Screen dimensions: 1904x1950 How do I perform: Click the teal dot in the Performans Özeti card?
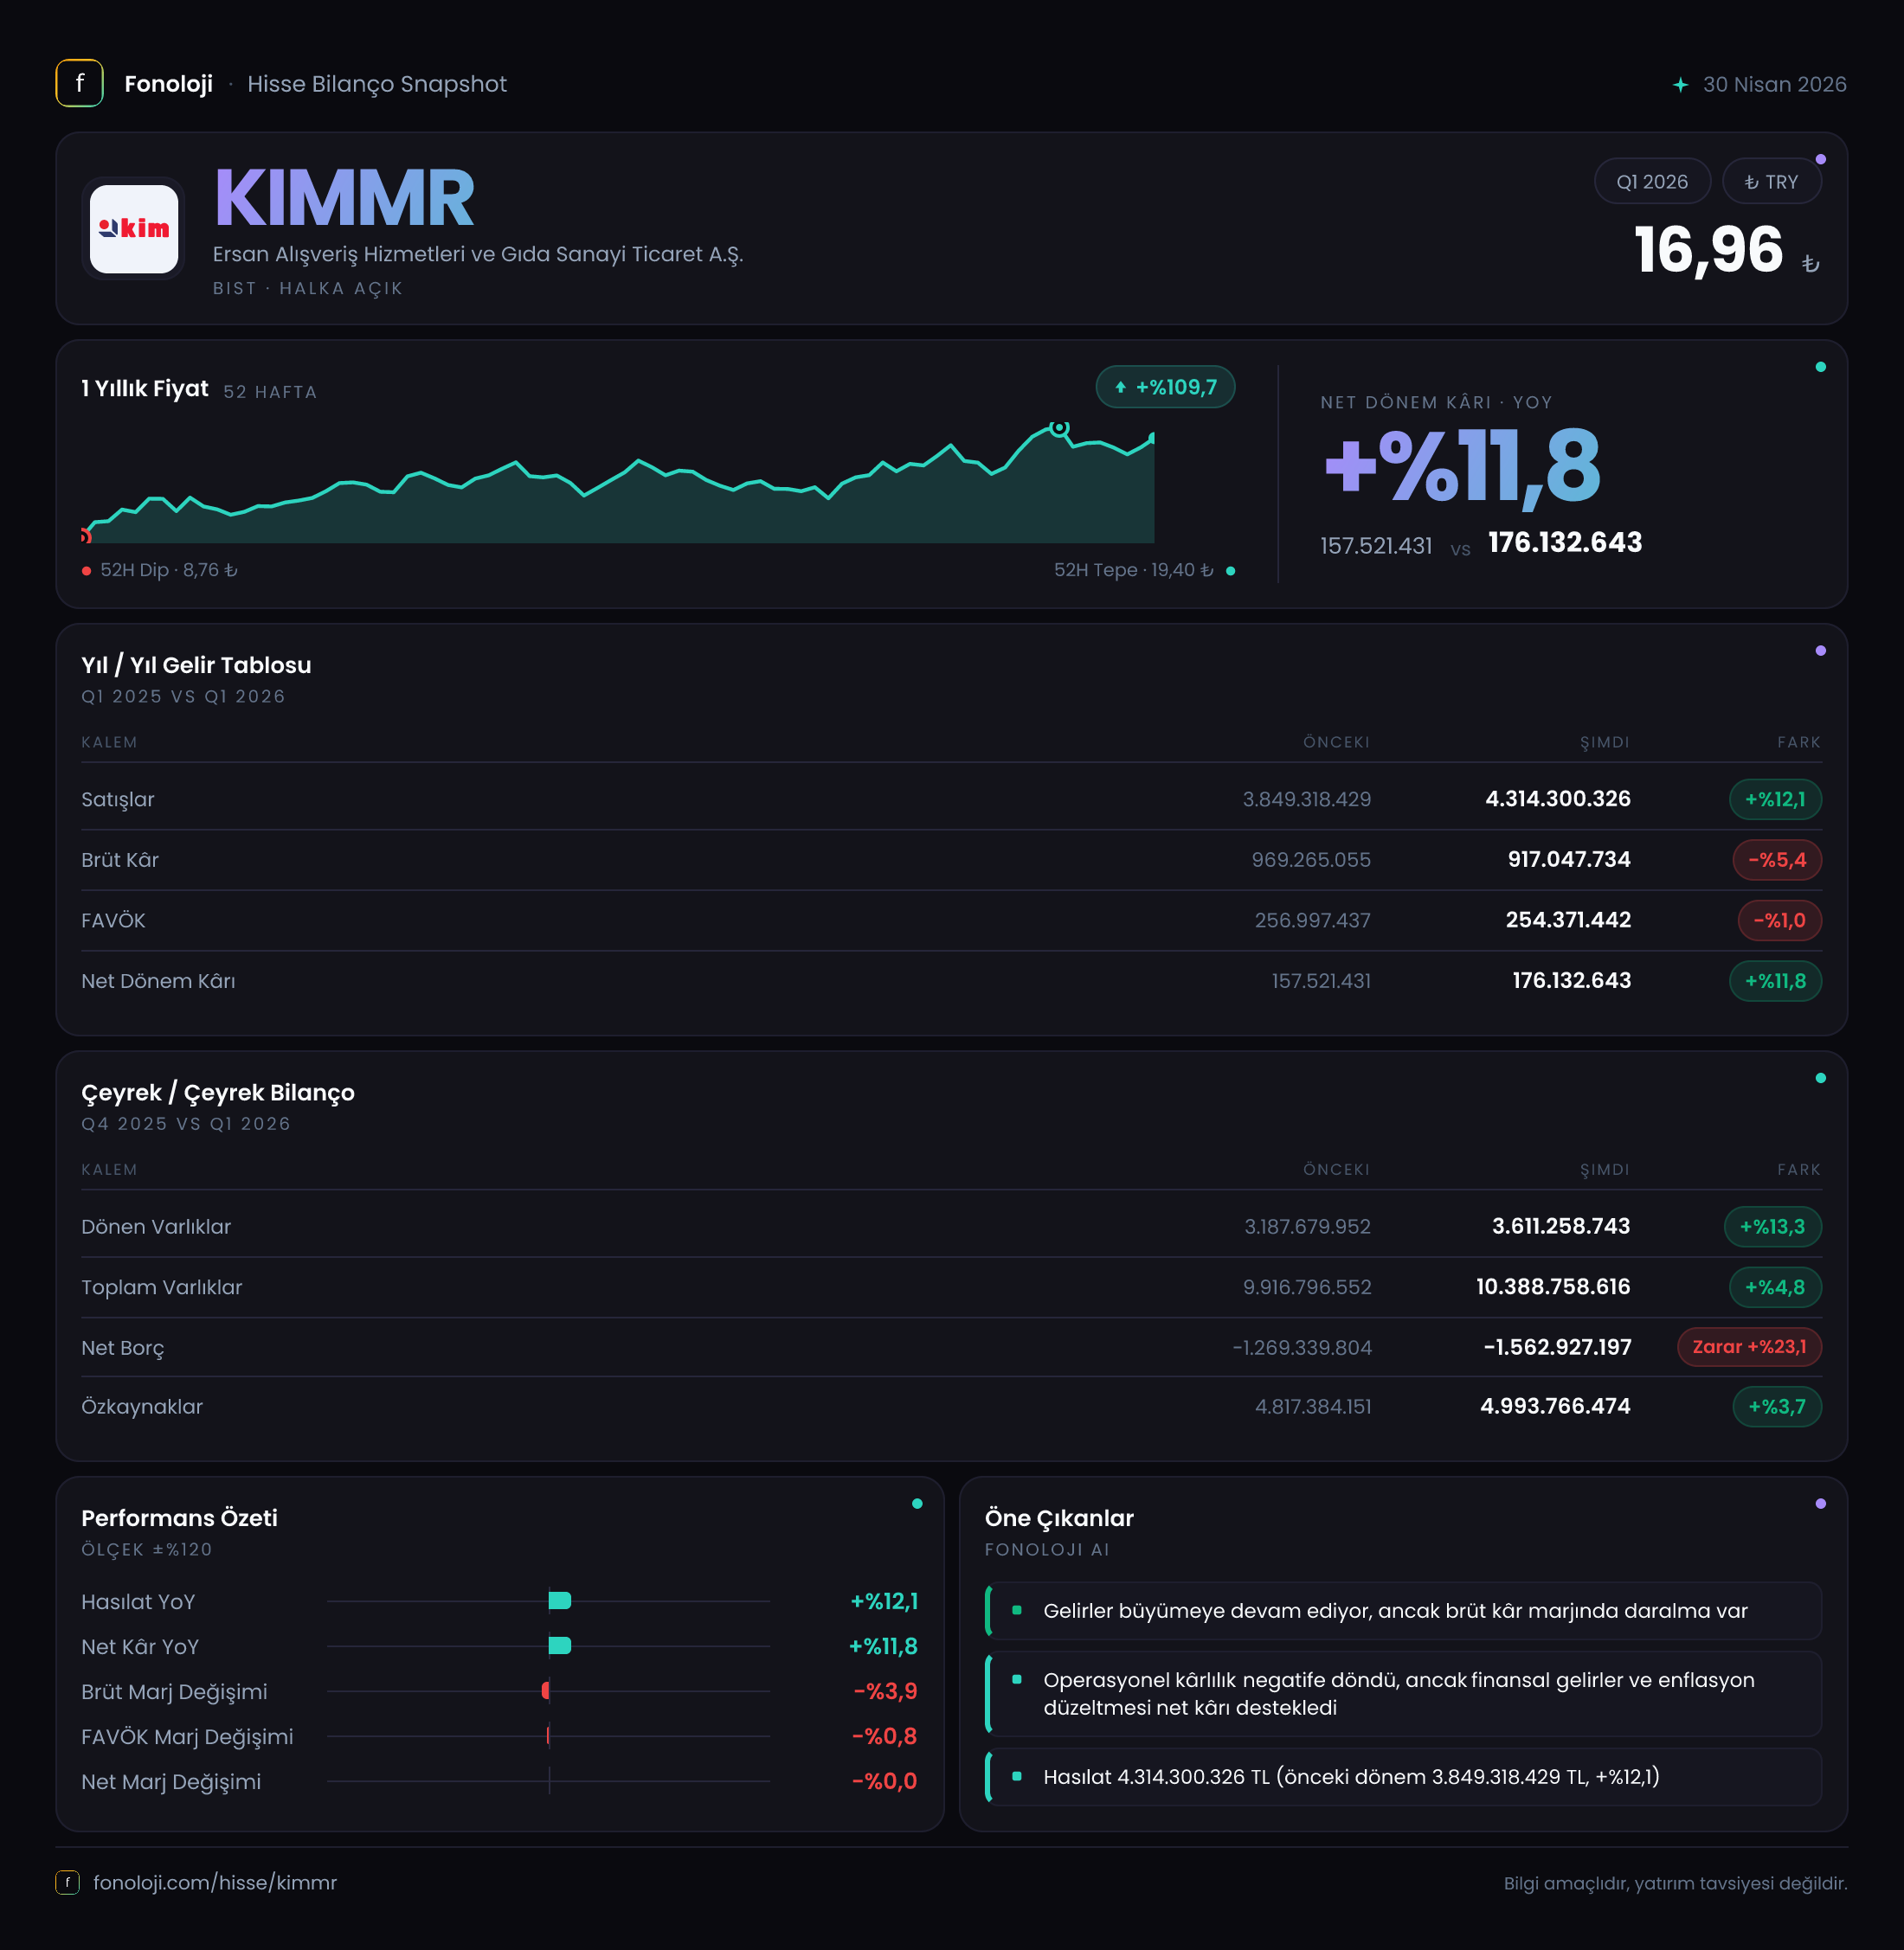[917, 1504]
